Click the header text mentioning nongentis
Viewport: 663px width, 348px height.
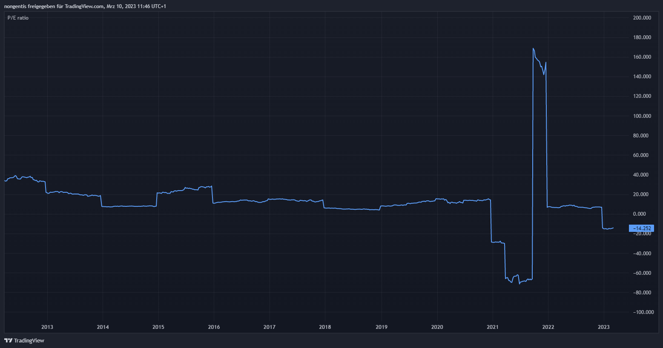85,6
